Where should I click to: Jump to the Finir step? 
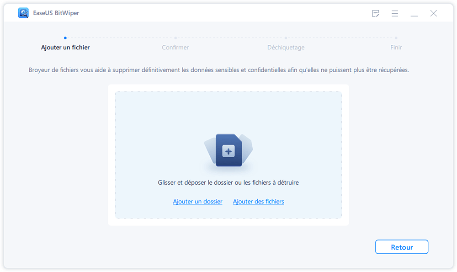[x=396, y=48]
